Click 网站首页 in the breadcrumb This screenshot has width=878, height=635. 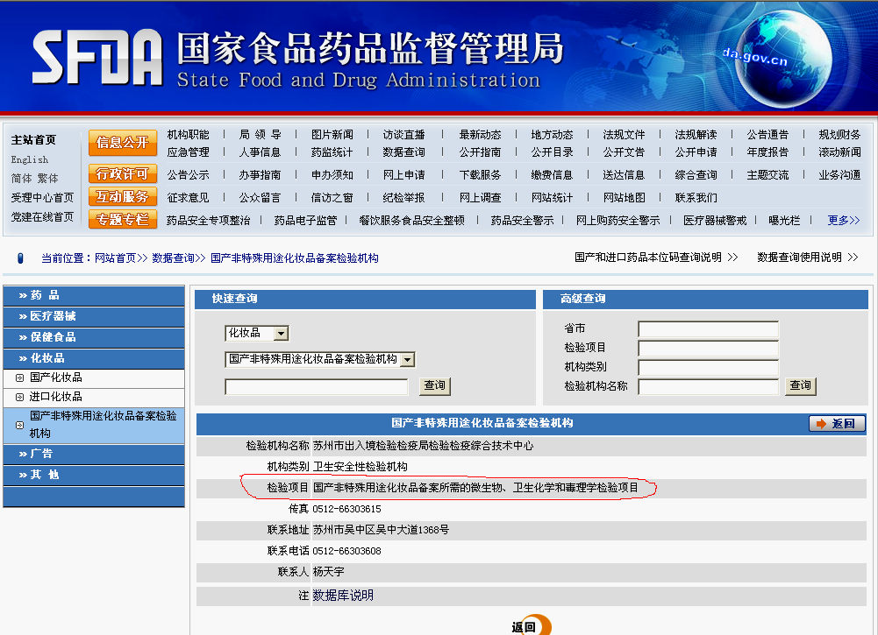pos(116,258)
